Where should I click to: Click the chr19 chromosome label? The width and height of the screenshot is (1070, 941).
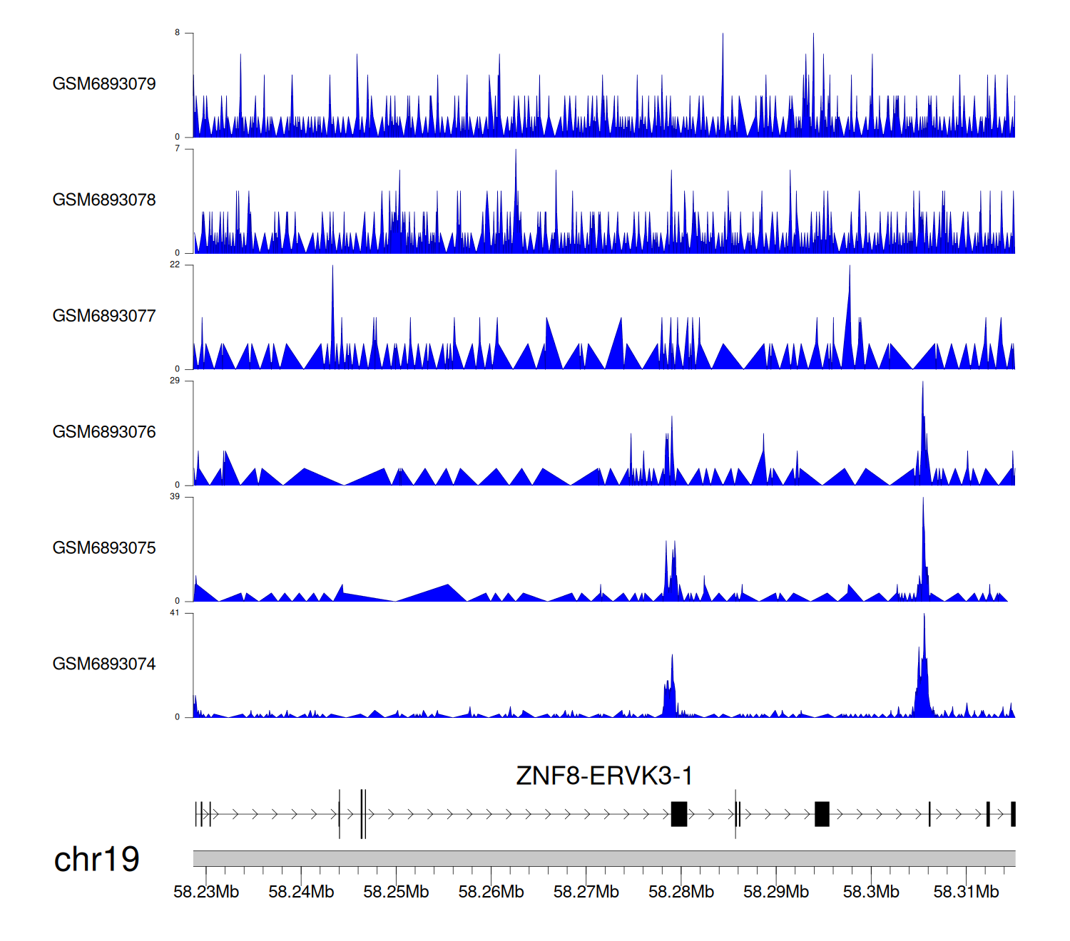point(96,860)
